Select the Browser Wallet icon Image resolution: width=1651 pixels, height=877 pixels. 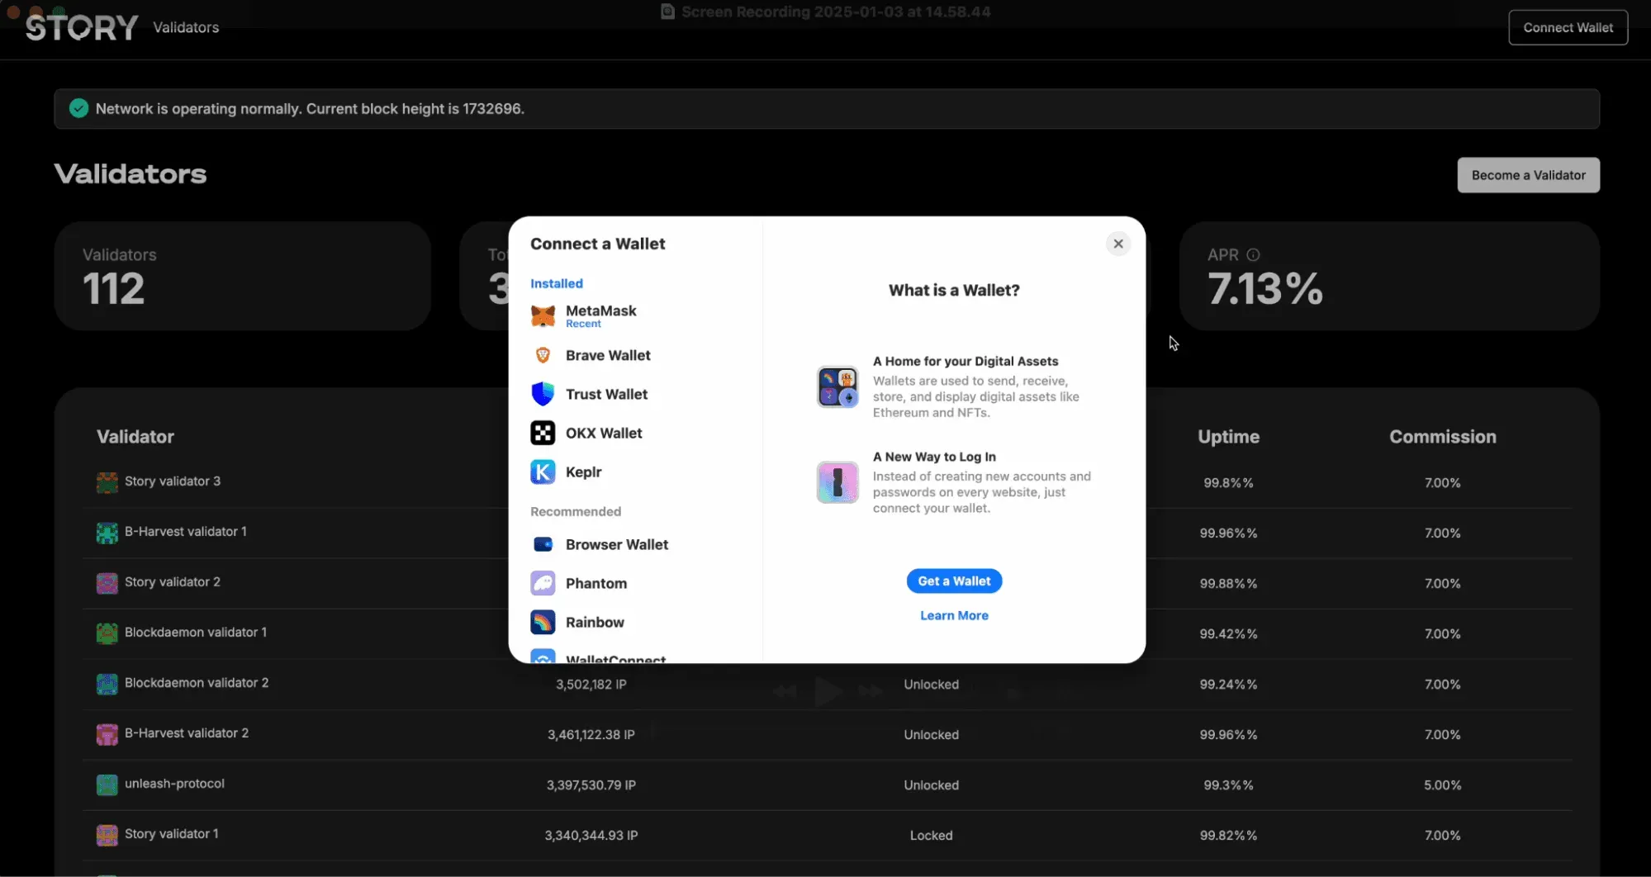pyautogui.click(x=543, y=544)
